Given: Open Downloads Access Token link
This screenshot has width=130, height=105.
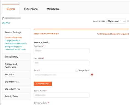Looking at the screenshot, I should pos(15,49).
